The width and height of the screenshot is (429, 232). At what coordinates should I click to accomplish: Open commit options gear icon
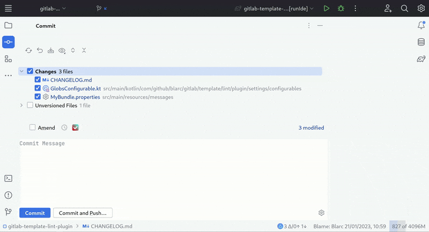[321, 213]
